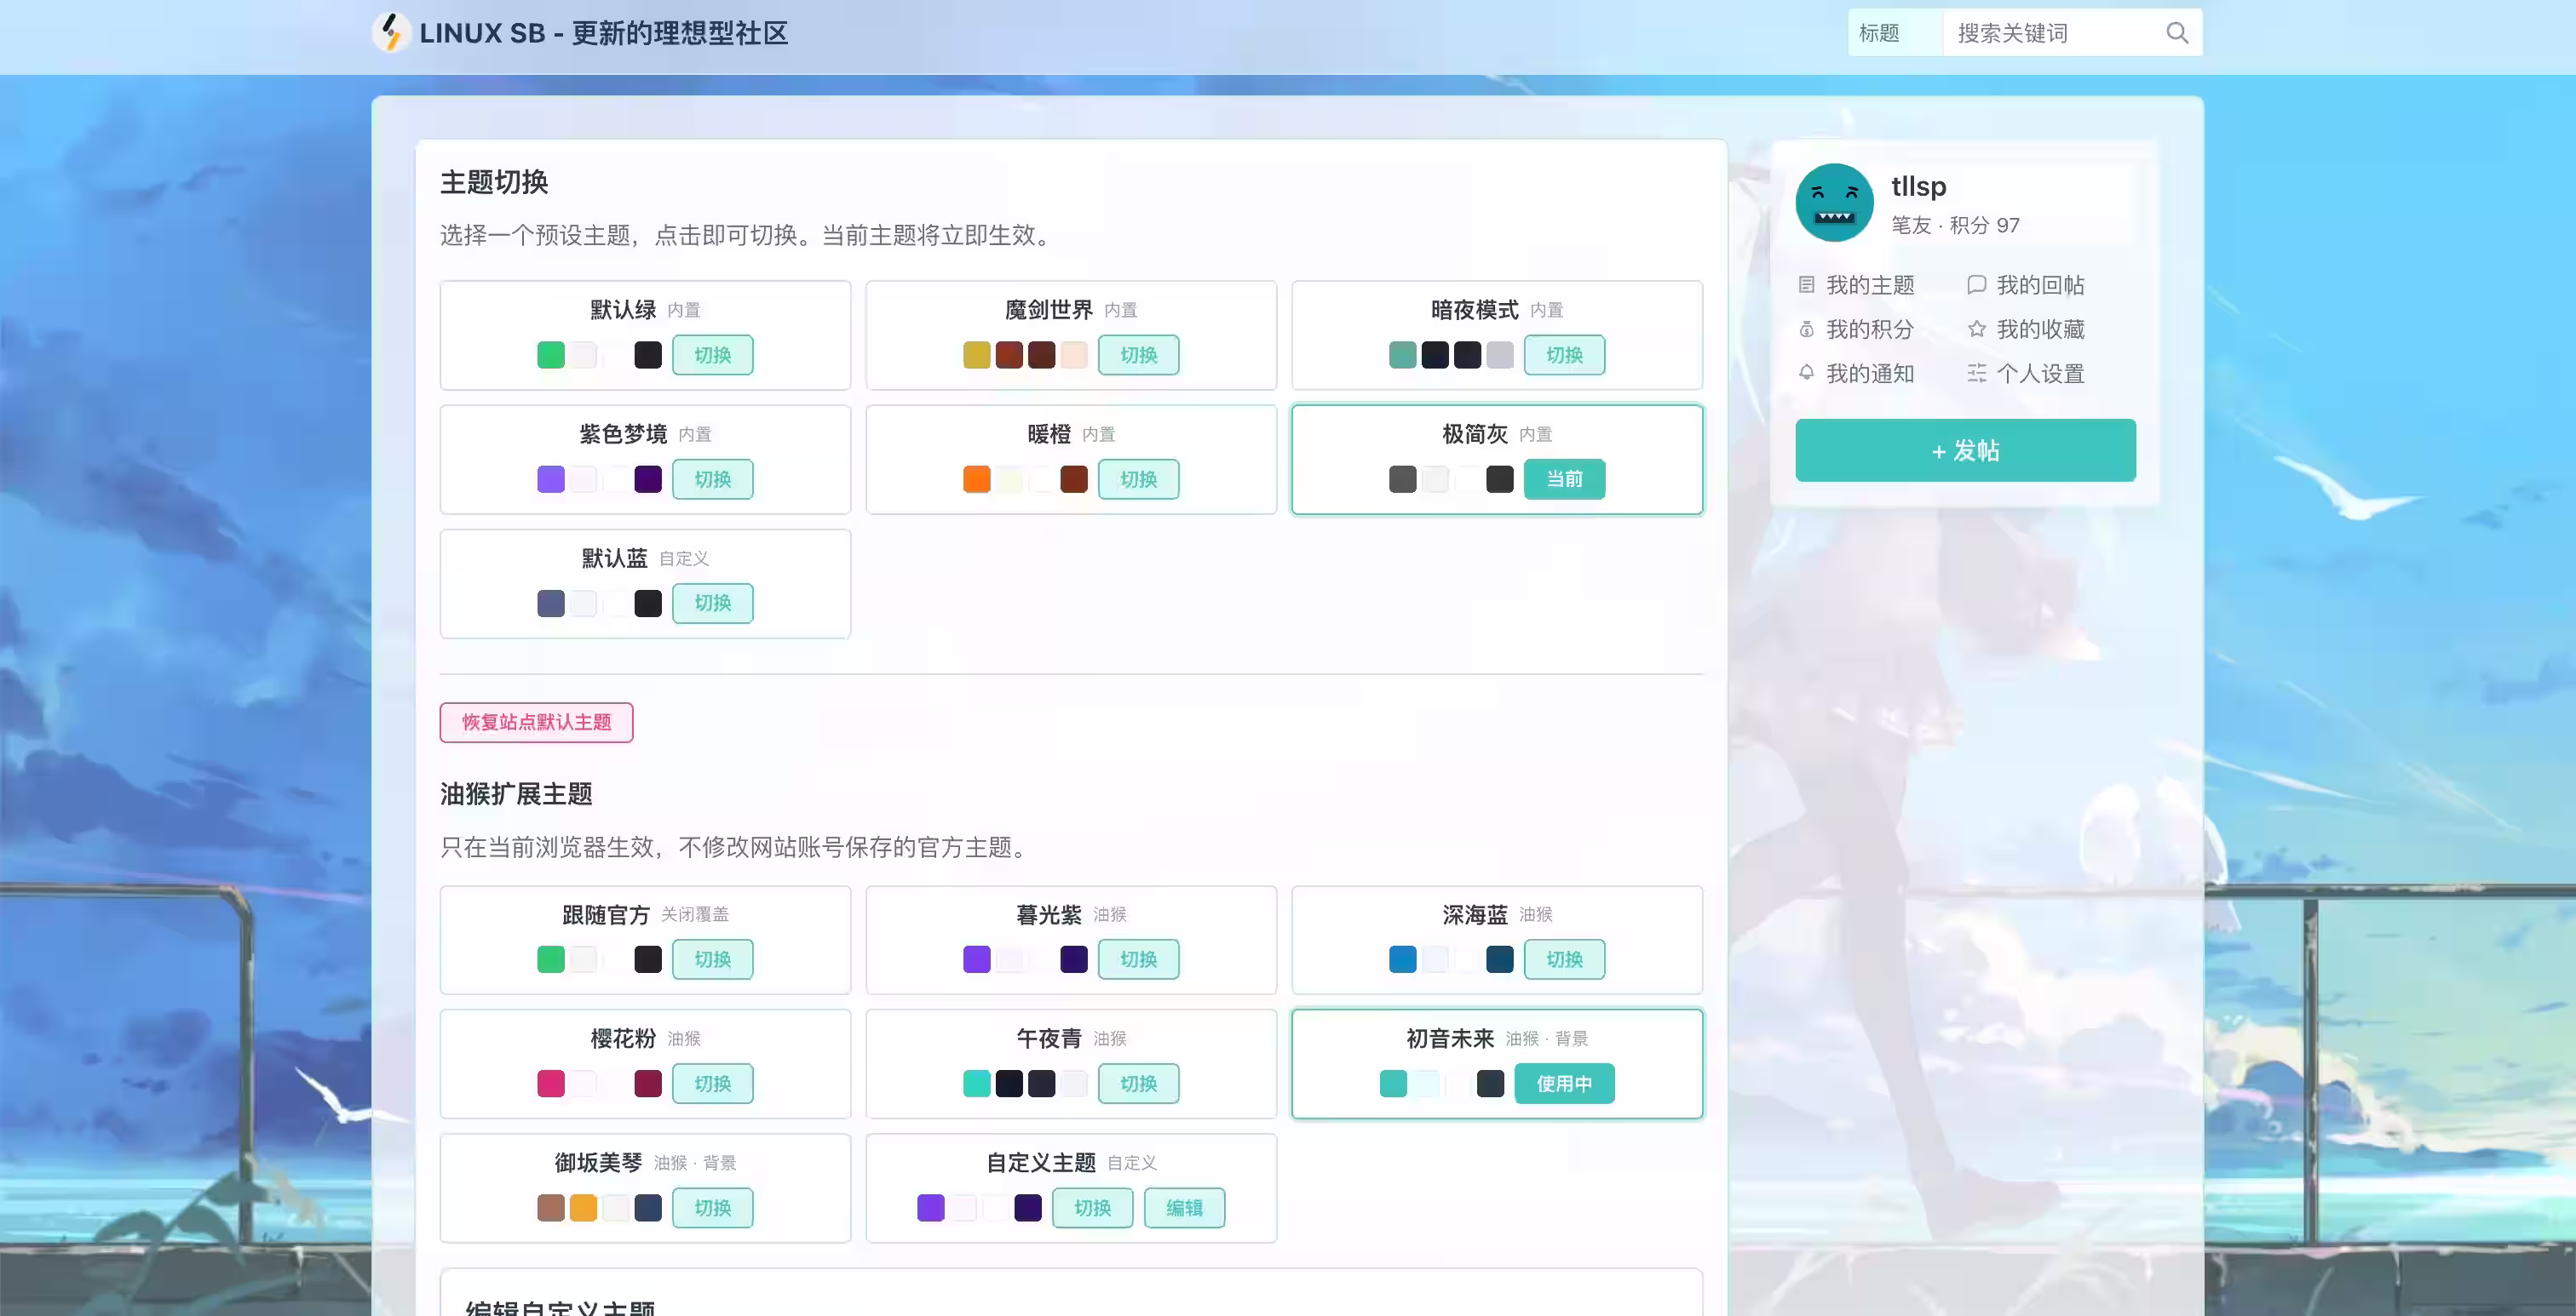Click the 极简灰 theme name
The height and width of the screenshot is (1316, 2576).
1474,433
